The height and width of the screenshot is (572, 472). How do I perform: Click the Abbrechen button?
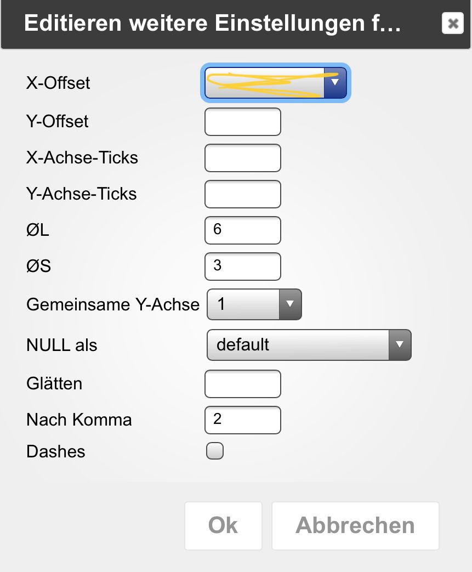point(355,525)
